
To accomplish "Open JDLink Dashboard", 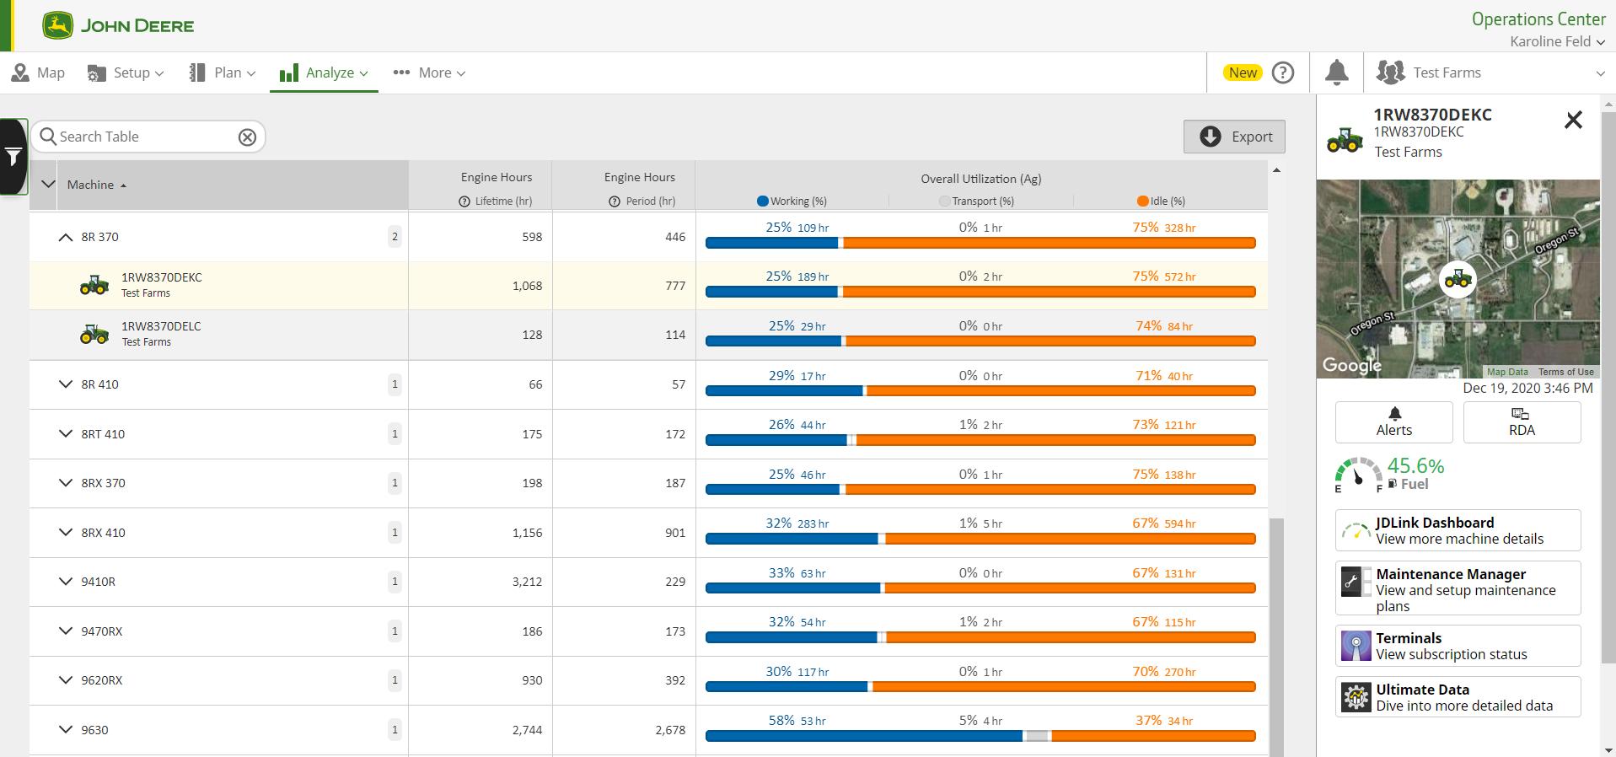I will pyautogui.click(x=1458, y=530).
